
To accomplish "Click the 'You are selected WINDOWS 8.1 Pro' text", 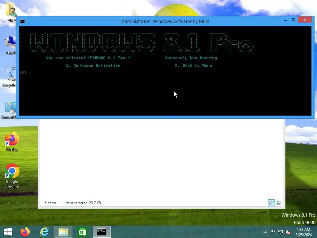I will click(86, 58).
